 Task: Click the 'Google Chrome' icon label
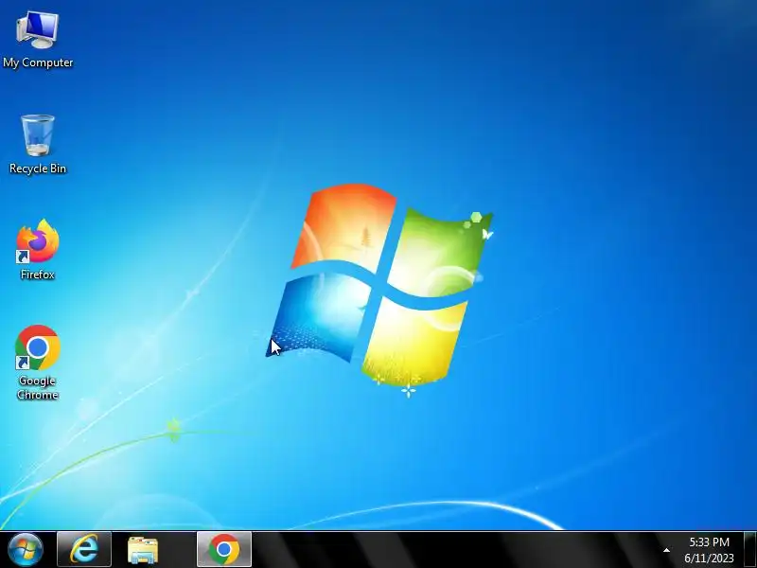[38, 388]
